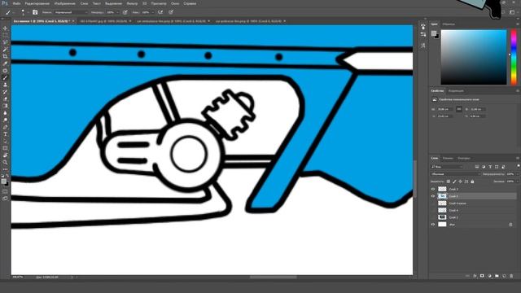Select the Brush tool in the toolbox
Viewport: 521px width, 293px height.
5,77
